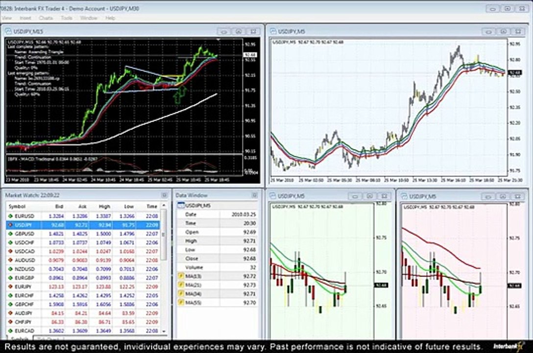Viewport: 533px width, 353px height.
Task: Click the EURUSD bid value 1.3284
Action: point(56,216)
